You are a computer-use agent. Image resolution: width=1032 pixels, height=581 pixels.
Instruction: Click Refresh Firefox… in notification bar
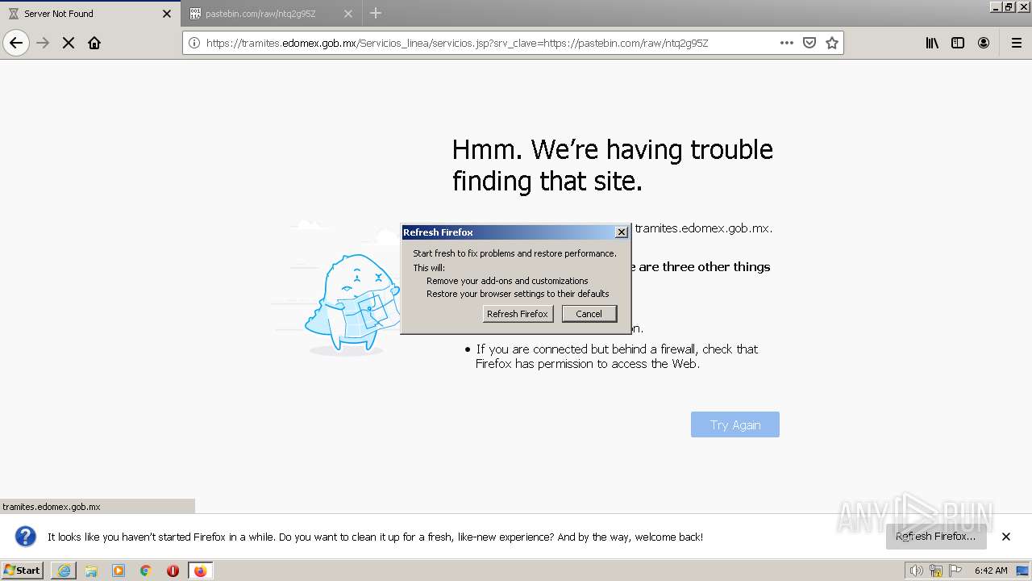[935, 536]
